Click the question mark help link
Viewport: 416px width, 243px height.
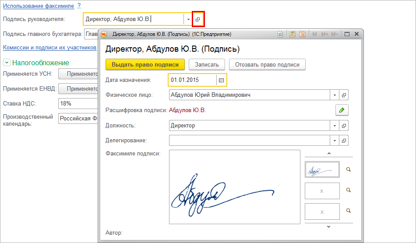(79, 6)
